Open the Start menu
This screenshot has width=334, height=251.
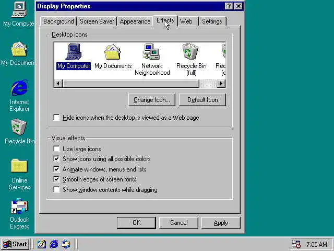coord(15,244)
